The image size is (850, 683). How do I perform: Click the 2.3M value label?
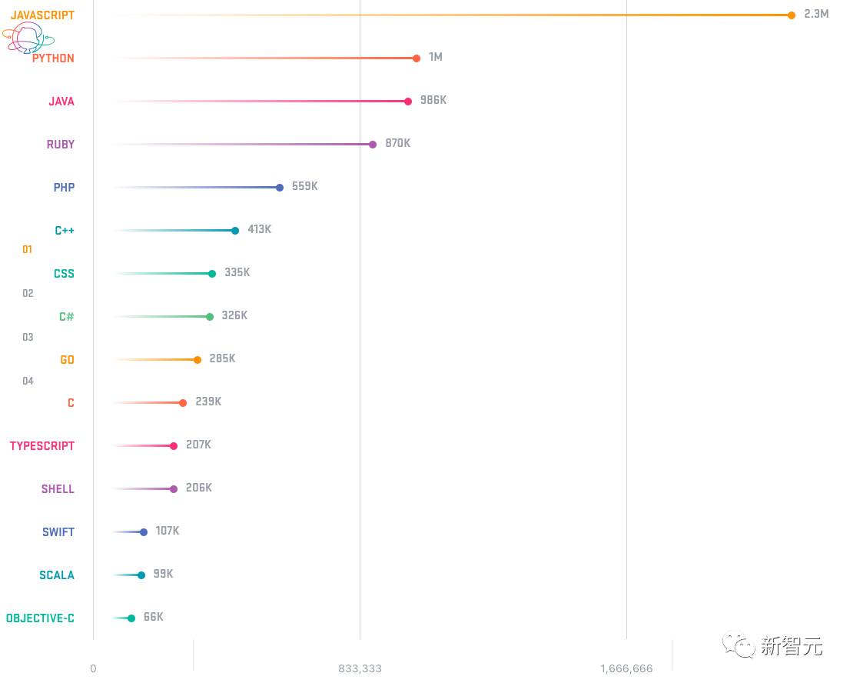(816, 14)
